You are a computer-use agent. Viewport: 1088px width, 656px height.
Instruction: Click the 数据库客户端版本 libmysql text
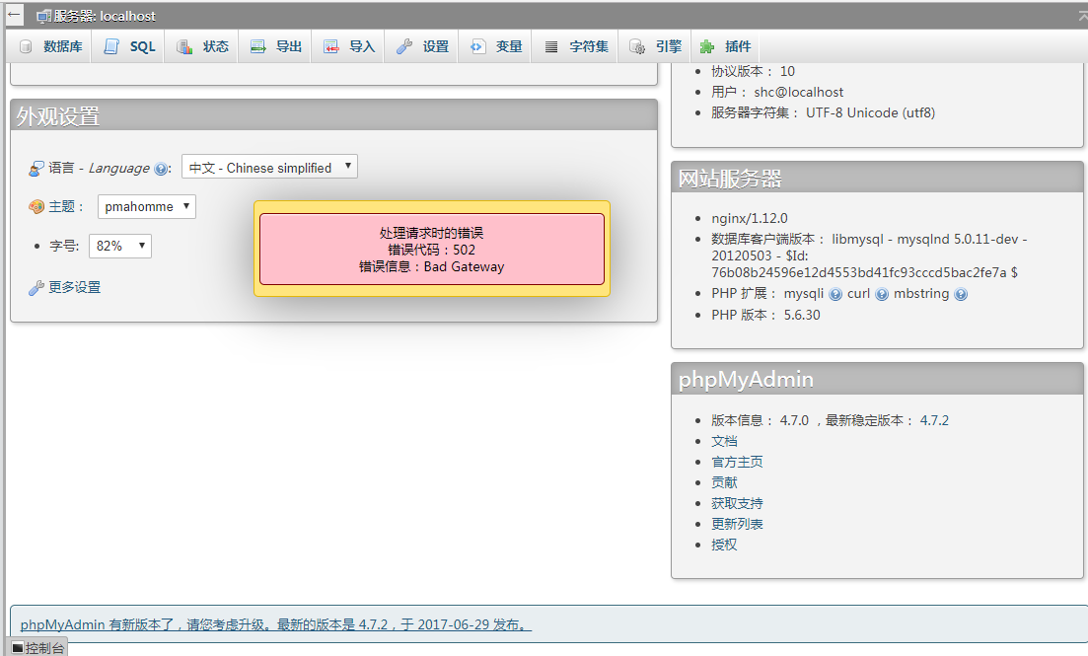[x=869, y=255]
